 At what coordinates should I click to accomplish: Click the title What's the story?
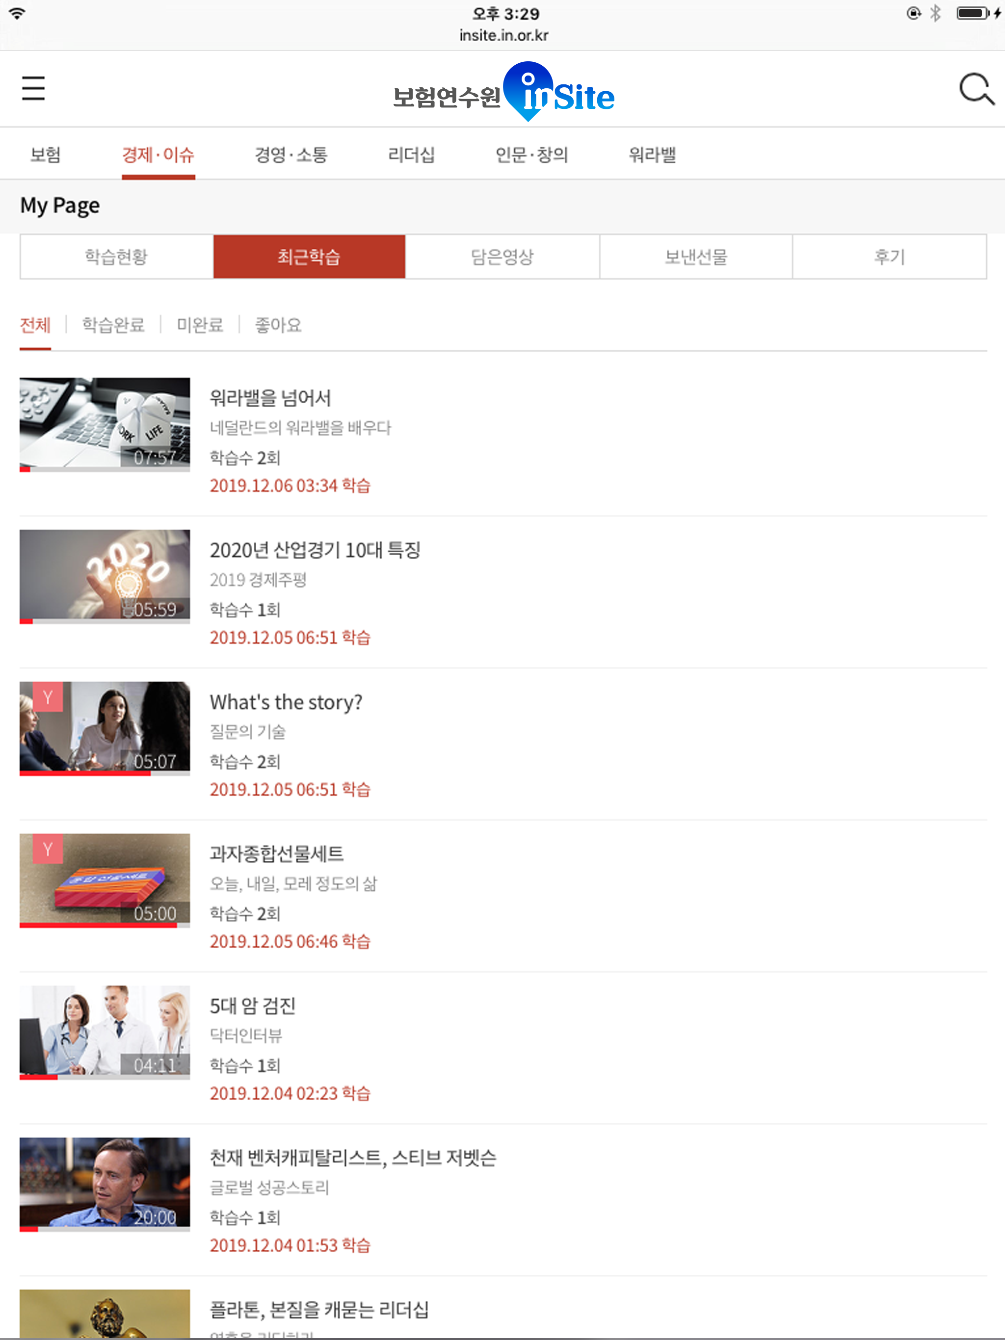[286, 702]
